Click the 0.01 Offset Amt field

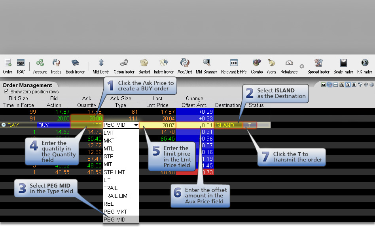click(195, 125)
